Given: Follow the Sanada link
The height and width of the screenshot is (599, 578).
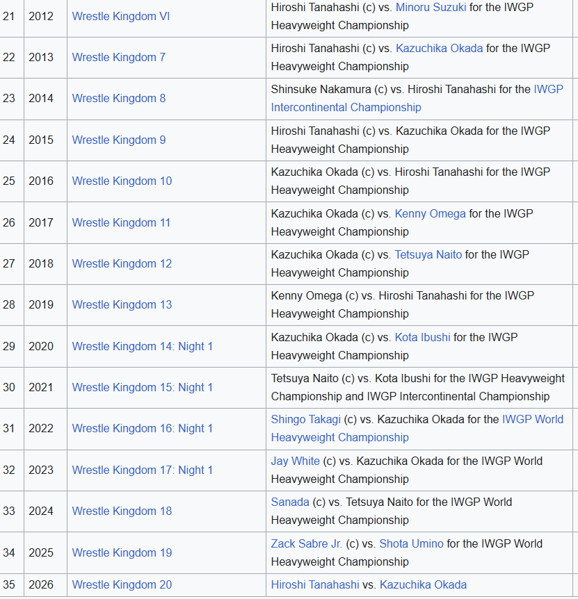Looking at the screenshot, I should click(x=290, y=502).
